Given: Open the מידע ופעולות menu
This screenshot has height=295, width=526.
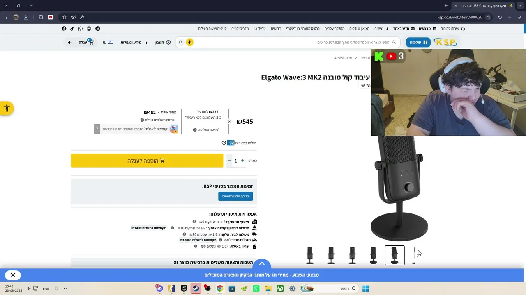Looking at the screenshot, I should tap(134, 42).
